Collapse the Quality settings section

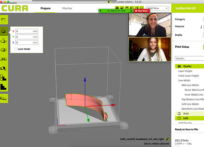pyautogui.click(x=189, y=66)
